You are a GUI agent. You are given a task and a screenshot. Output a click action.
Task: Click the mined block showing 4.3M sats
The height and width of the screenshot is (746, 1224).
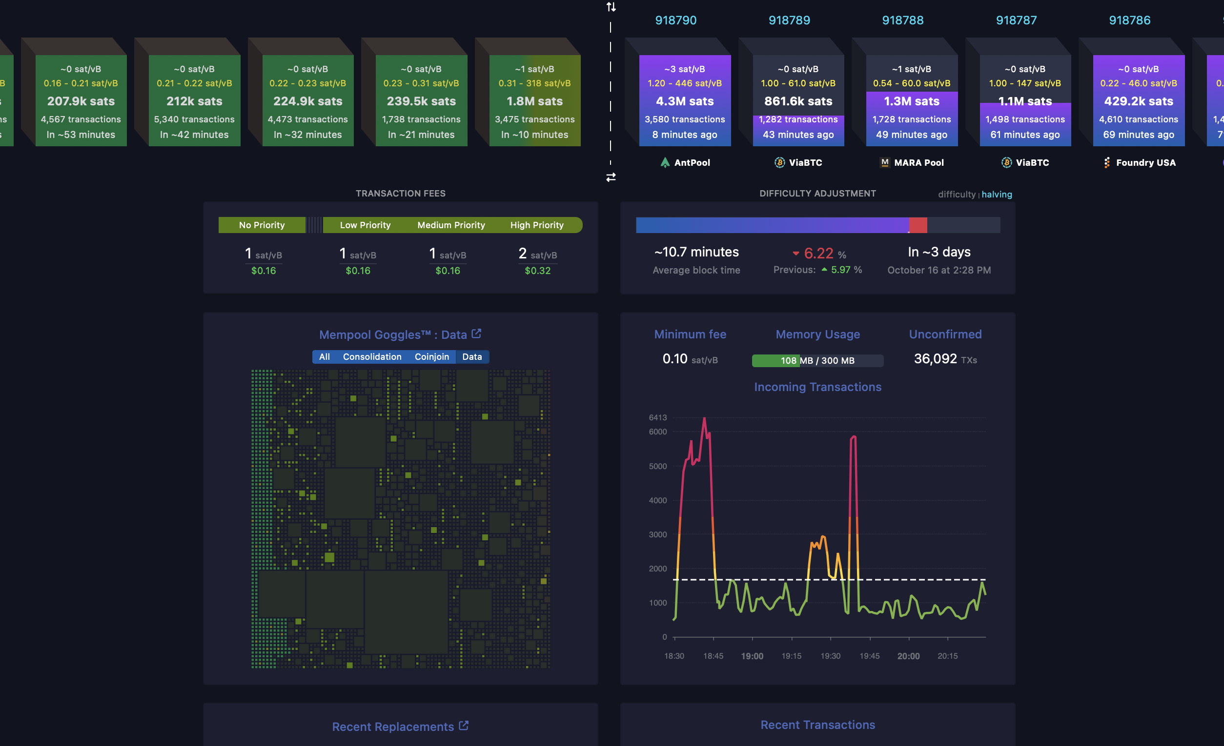point(685,101)
